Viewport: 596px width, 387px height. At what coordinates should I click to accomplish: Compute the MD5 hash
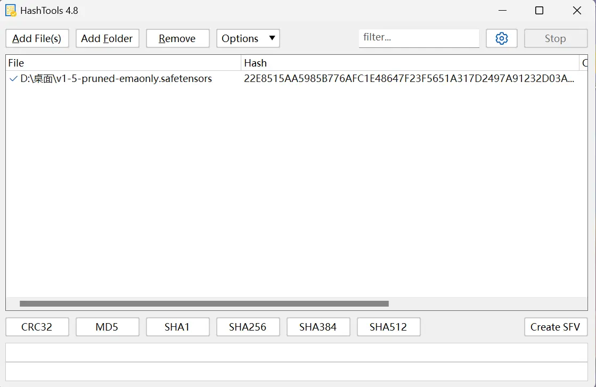(107, 327)
